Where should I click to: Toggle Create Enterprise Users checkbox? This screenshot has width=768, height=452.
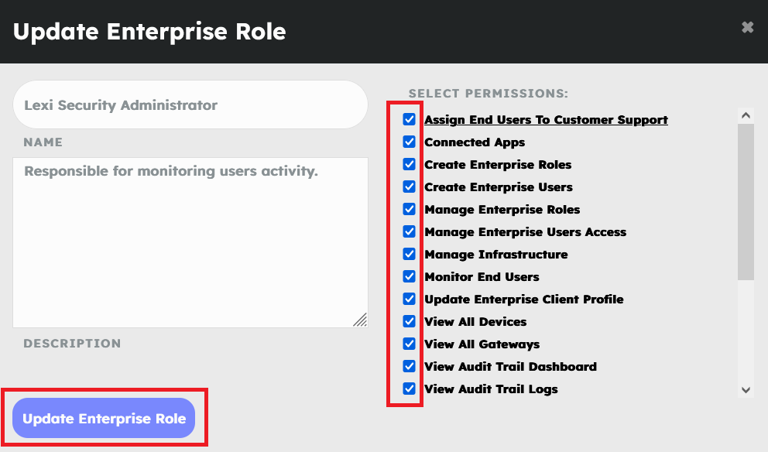point(410,187)
